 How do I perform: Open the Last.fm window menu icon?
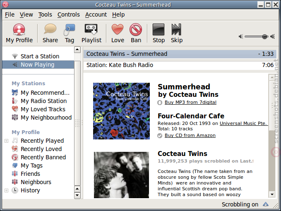coord(5,5)
